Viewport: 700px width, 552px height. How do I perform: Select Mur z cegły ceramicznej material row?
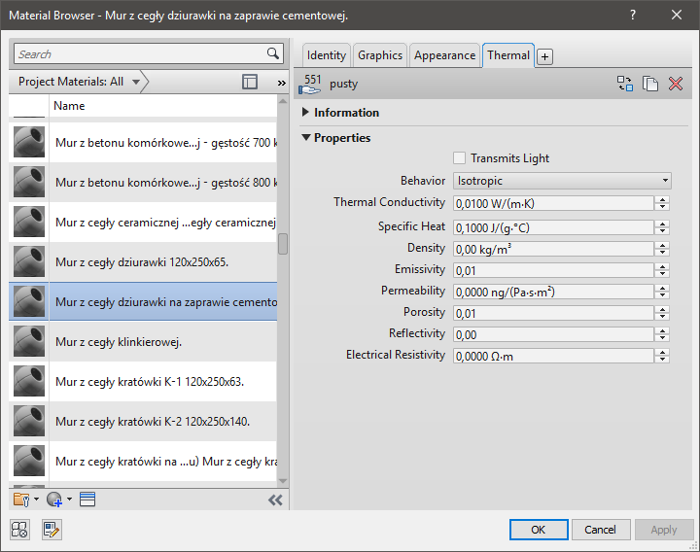point(143,222)
